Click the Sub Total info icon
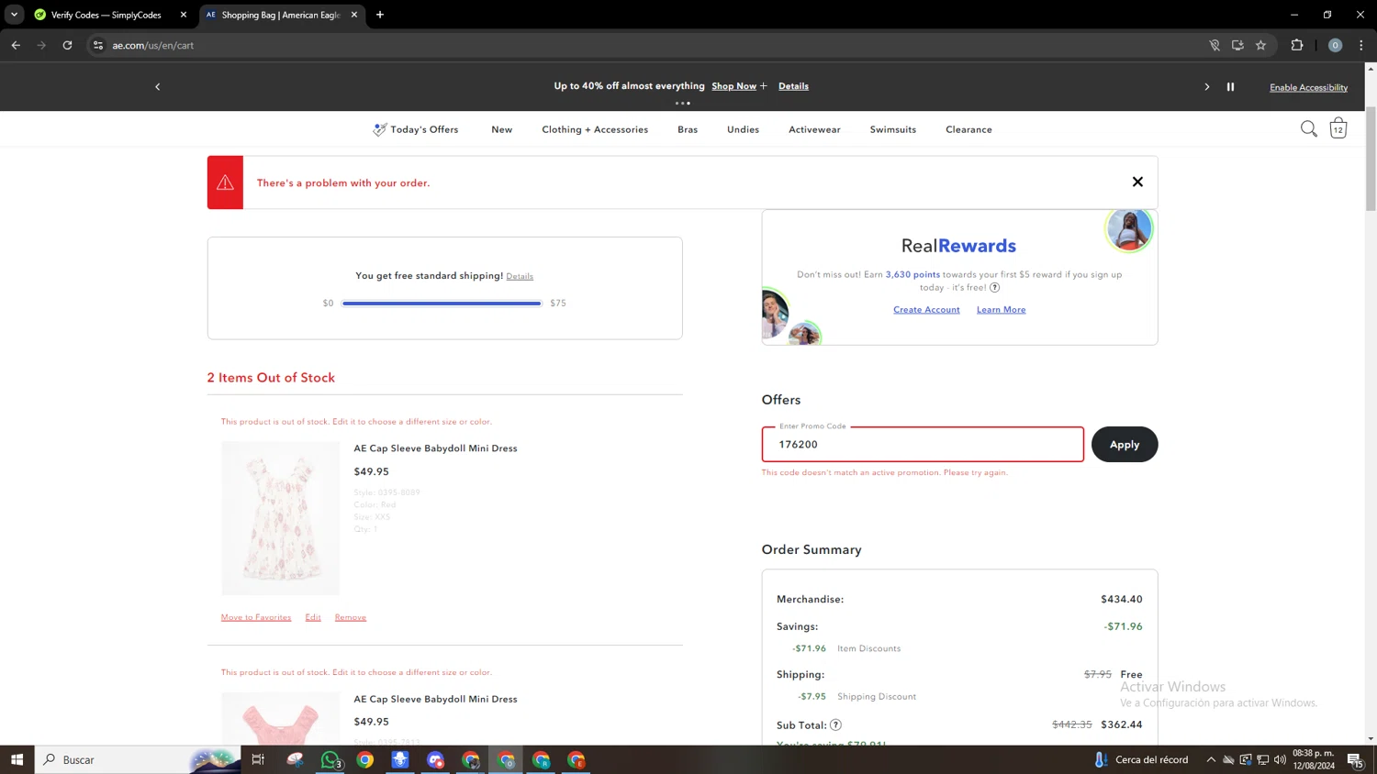Viewport: 1377px width, 774px height. [835, 724]
